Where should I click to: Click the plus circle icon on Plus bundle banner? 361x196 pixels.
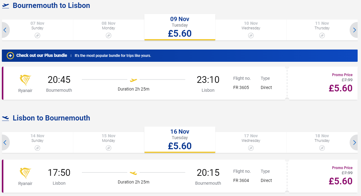click(x=10, y=56)
